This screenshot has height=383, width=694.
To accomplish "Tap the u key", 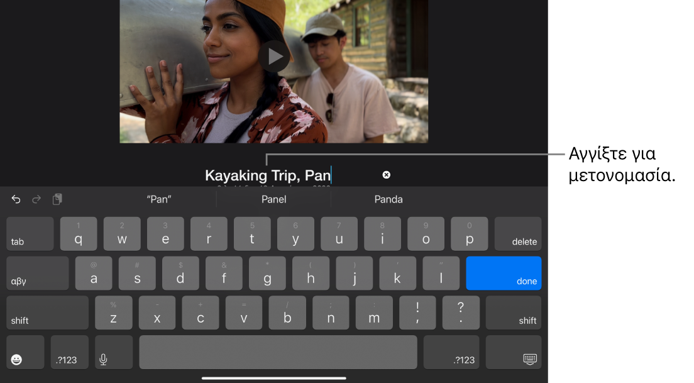I will point(339,234).
